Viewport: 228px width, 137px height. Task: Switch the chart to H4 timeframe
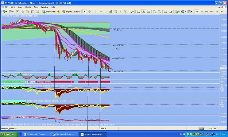(x=222, y=12)
